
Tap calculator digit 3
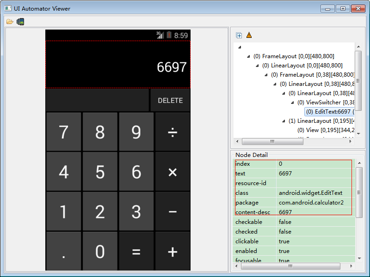pos(136,211)
